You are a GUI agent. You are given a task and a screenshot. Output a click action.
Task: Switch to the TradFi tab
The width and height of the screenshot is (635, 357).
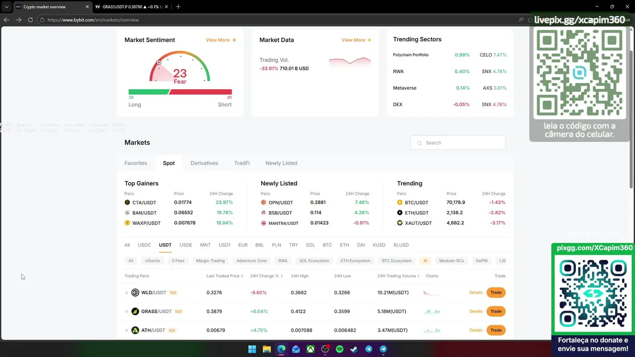tap(242, 163)
